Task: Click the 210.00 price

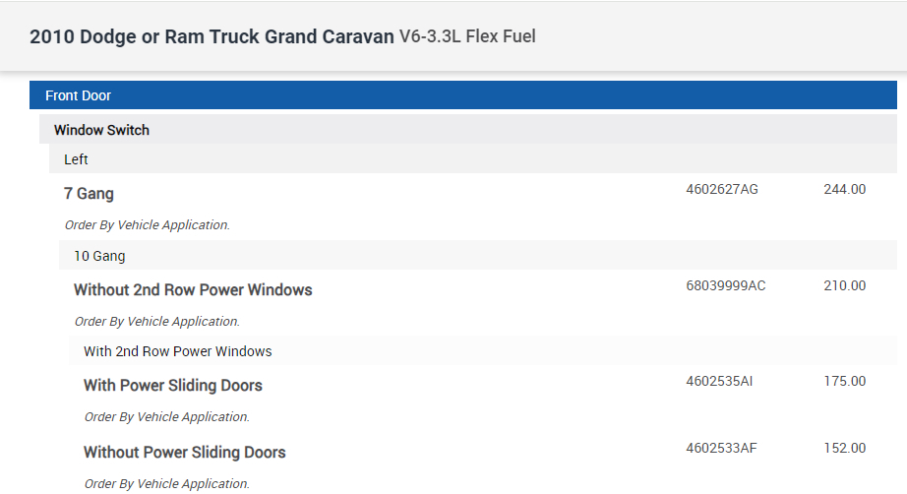Action: [x=844, y=286]
